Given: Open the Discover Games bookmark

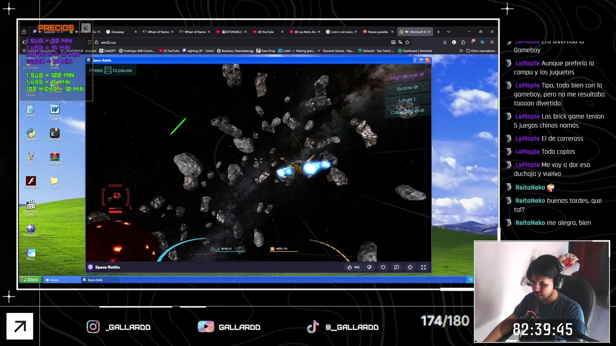Looking at the screenshot, I should (x=336, y=50).
